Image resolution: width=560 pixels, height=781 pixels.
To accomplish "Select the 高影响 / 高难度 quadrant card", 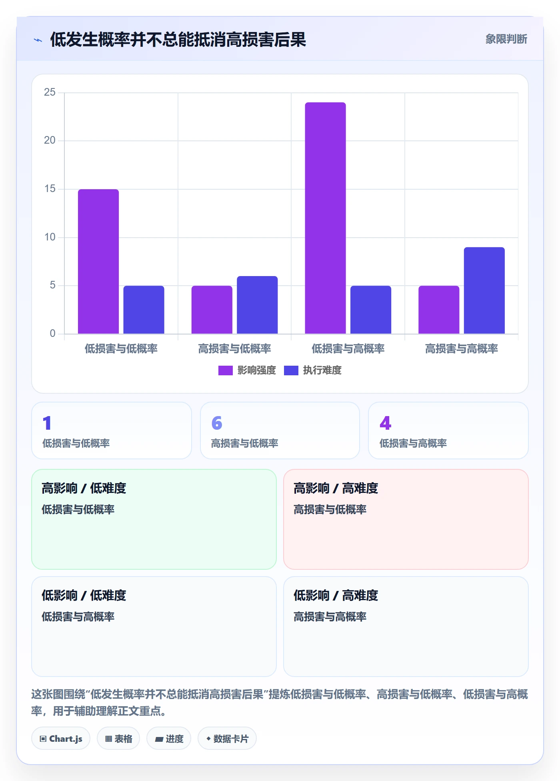I will pyautogui.click(x=406, y=519).
